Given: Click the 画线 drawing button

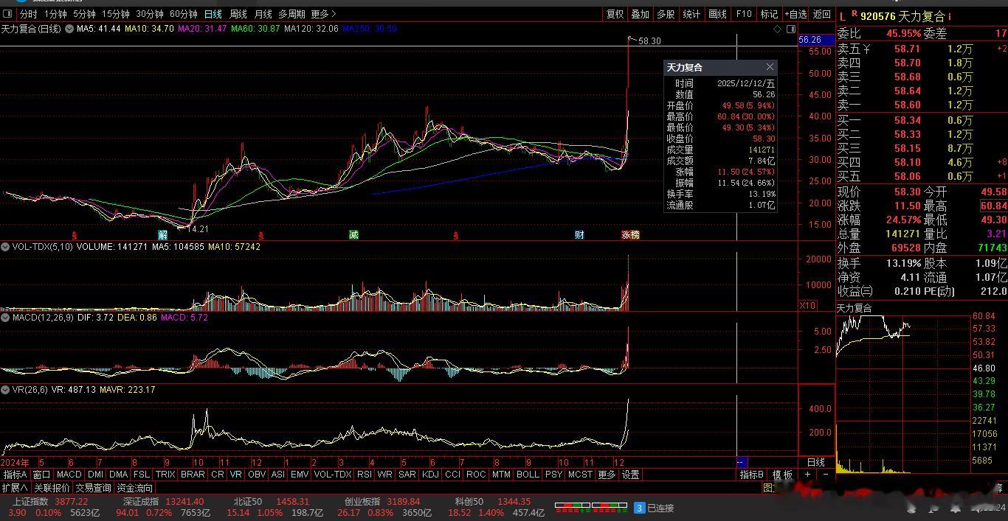Looking at the screenshot, I should [717, 14].
